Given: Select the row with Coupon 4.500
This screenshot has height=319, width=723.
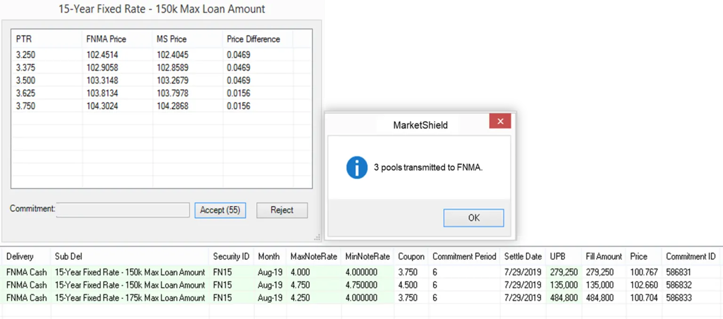Looking at the screenshot, I should pos(329,285).
